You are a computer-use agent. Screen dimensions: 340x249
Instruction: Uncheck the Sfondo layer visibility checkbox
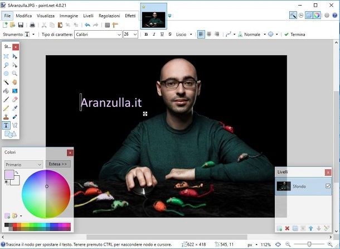point(328,186)
